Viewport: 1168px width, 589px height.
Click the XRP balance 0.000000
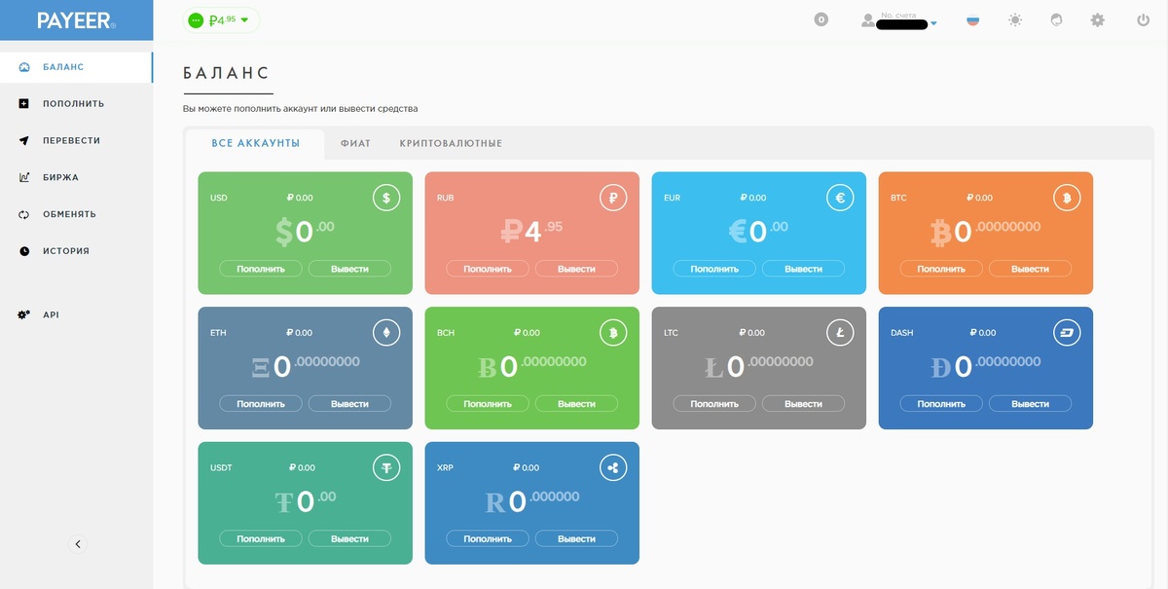pos(532,501)
